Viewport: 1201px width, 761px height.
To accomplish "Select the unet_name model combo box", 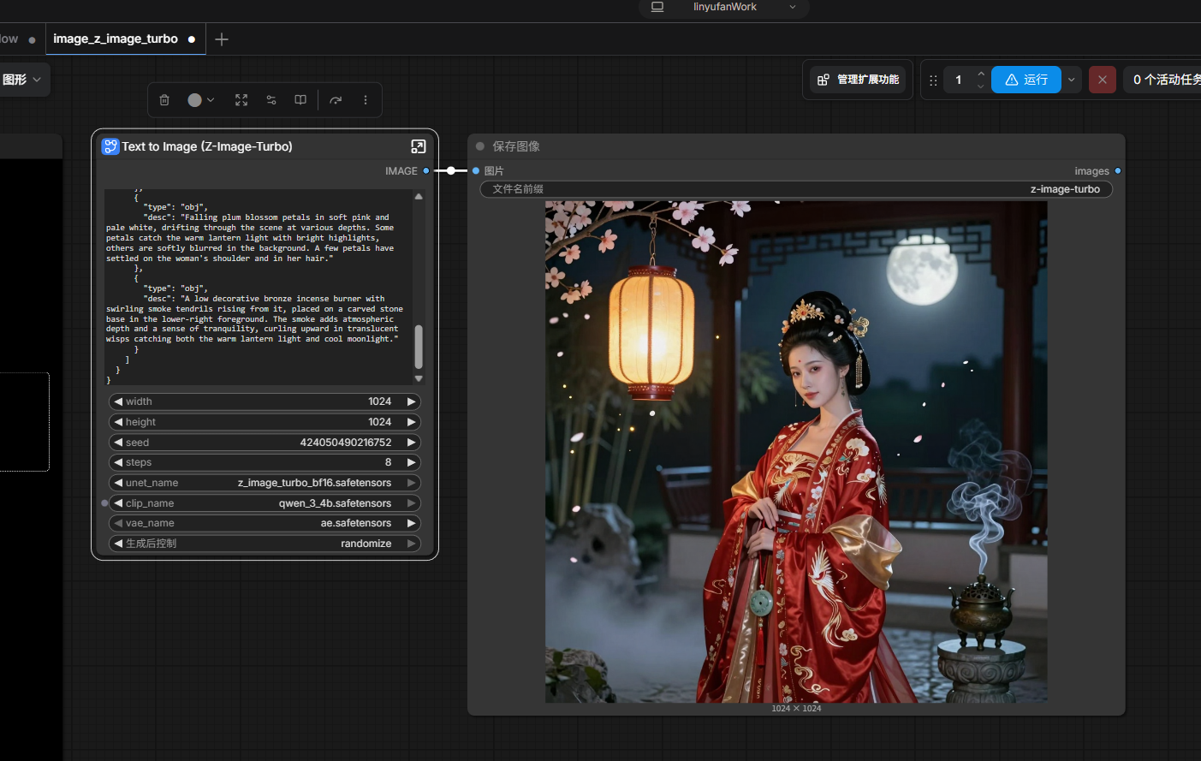I will [265, 483].
